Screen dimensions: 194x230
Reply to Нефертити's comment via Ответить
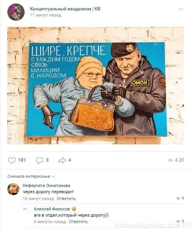(66, 199)
